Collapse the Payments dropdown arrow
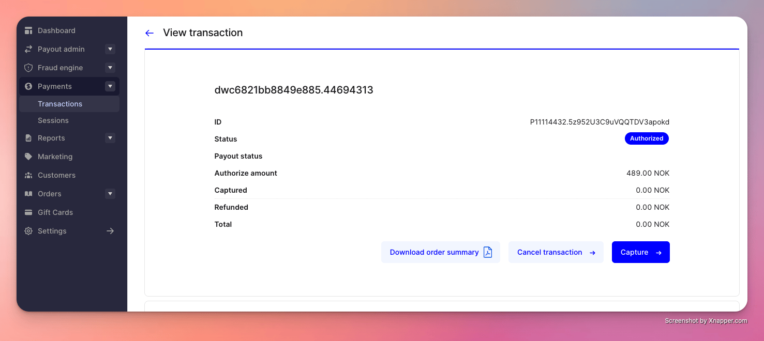This screenshot has width=764, height=341. point(110,86)
